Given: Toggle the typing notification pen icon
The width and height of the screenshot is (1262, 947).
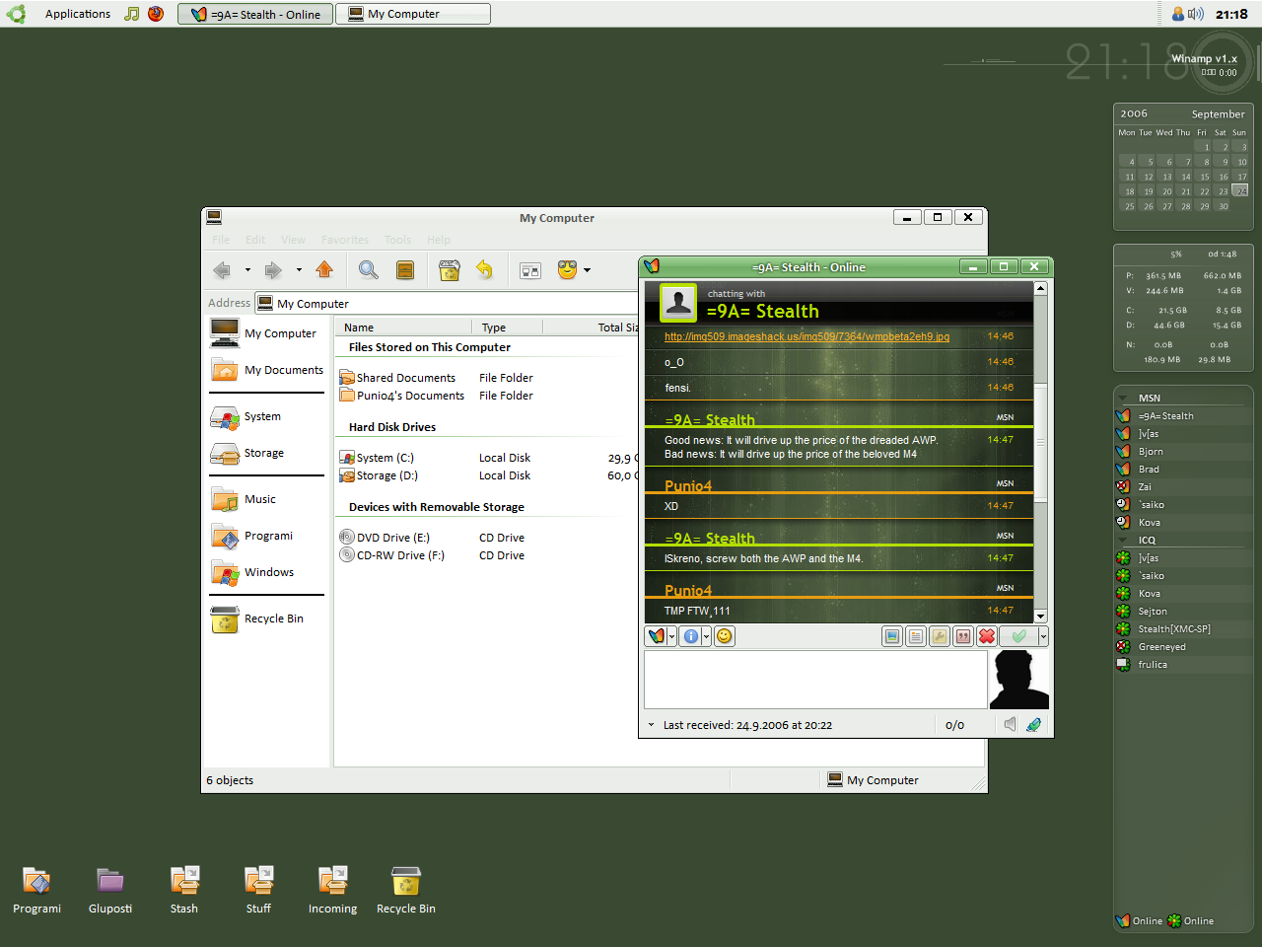Looking at the screenshot, I should 1033,724.
